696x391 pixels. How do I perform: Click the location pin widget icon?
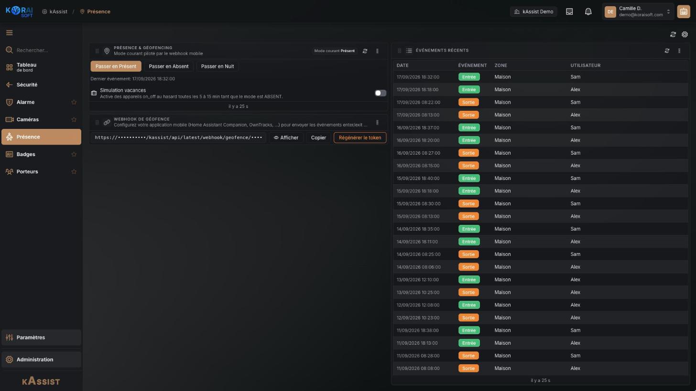[x=107, y=51]
